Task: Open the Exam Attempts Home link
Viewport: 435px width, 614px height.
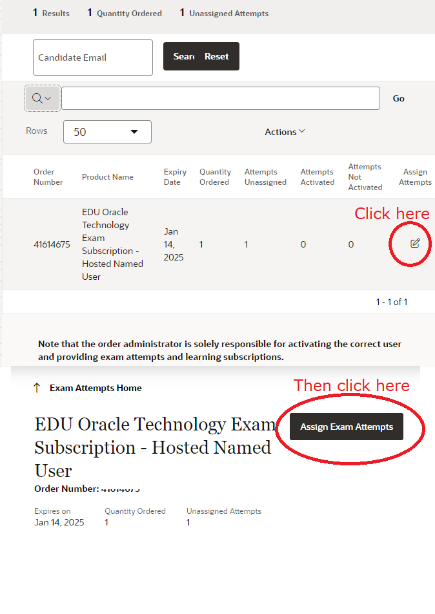Action: click(x=96, y=388)
